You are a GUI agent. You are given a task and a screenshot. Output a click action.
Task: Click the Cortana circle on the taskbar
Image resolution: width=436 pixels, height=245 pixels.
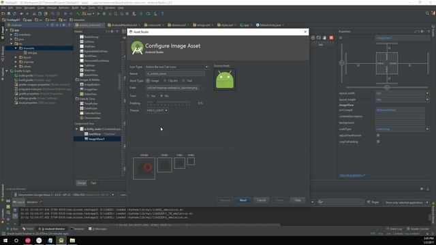(16, 240)
